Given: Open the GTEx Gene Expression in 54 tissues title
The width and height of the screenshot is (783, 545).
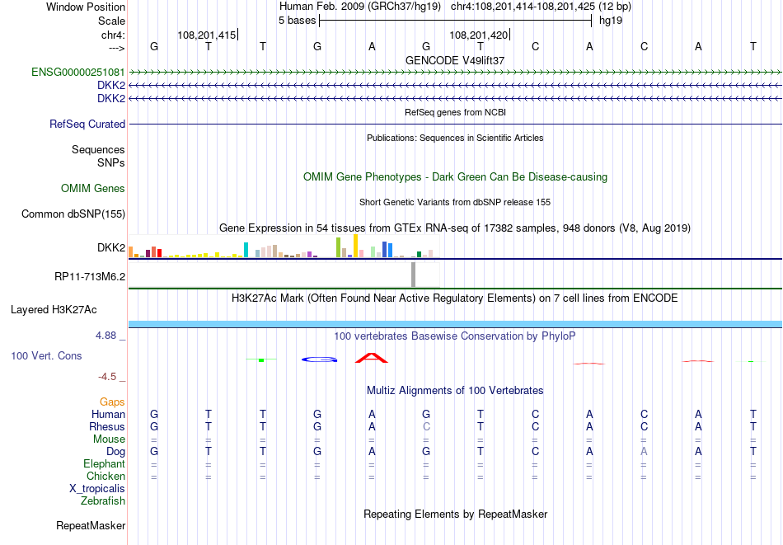Looking at the screenshot, I should 455,228.
